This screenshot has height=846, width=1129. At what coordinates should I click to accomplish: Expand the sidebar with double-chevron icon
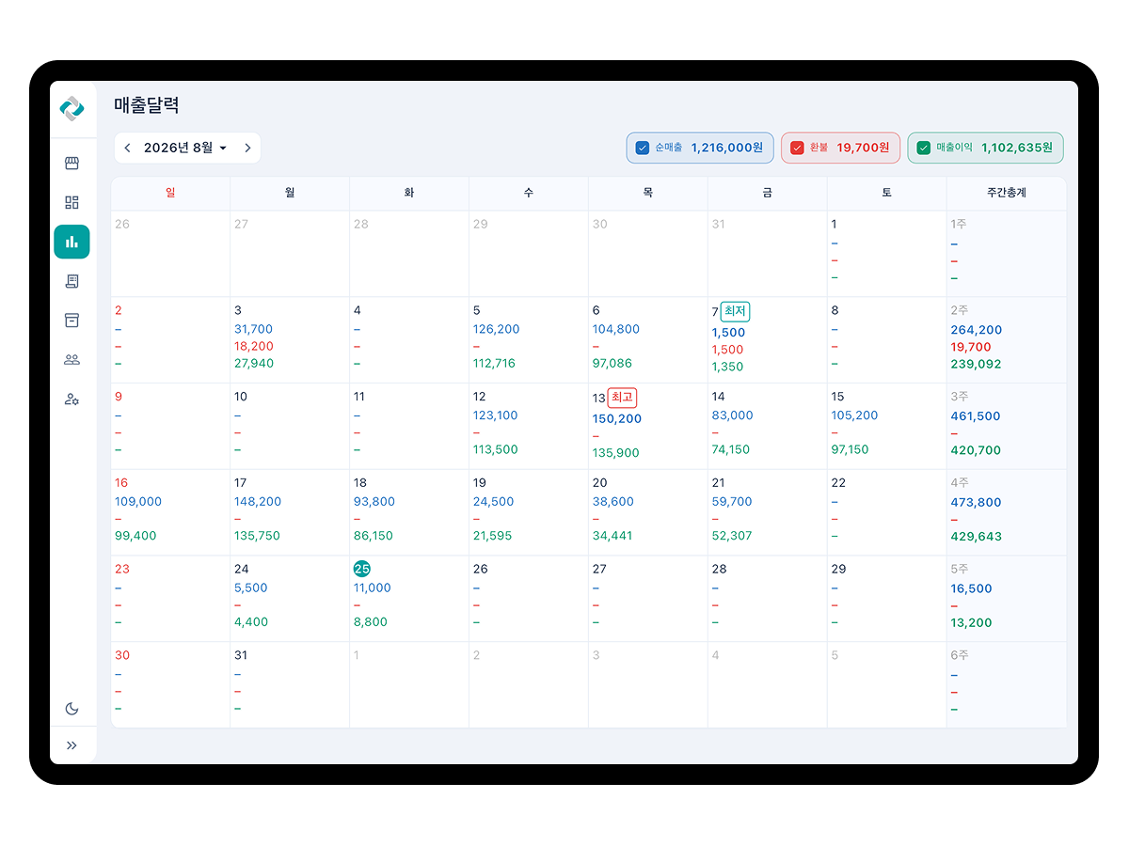tap(72, 745)
